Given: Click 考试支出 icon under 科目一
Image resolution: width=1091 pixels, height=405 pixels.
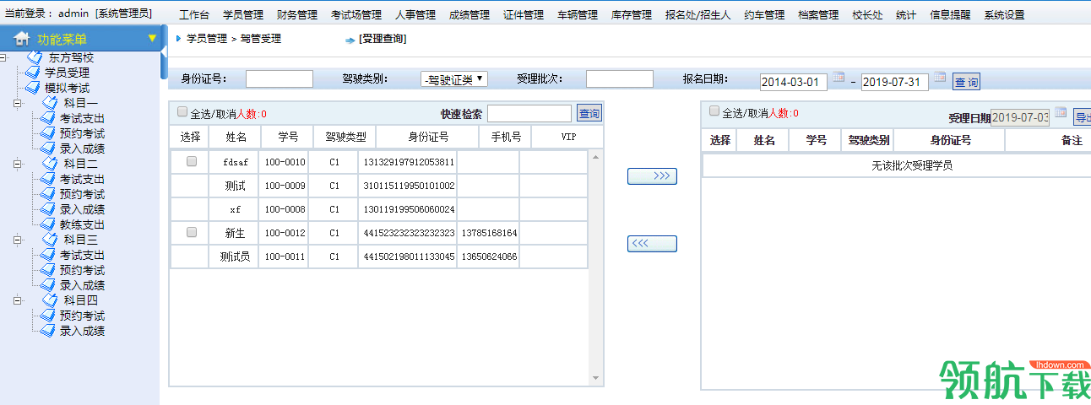Looking at the screenshot, I should click(47, 118).
